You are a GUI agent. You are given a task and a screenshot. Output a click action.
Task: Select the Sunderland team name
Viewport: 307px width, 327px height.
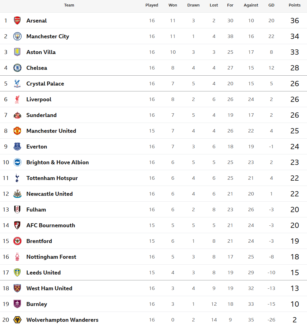42,115
